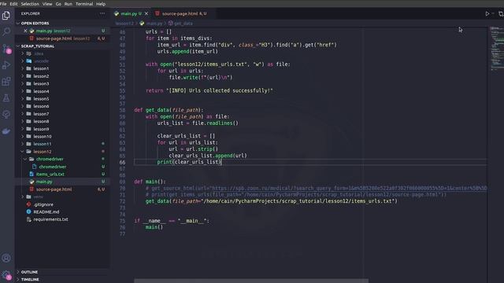Open the View menu
The height and width of the screenshot is (283, 504).
pyautogui.click(x=47, y=4)
